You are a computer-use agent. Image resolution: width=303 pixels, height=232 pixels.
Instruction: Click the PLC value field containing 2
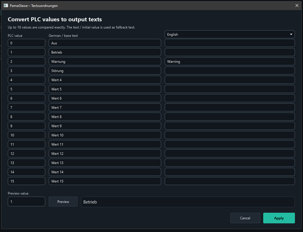click(27, 61)
